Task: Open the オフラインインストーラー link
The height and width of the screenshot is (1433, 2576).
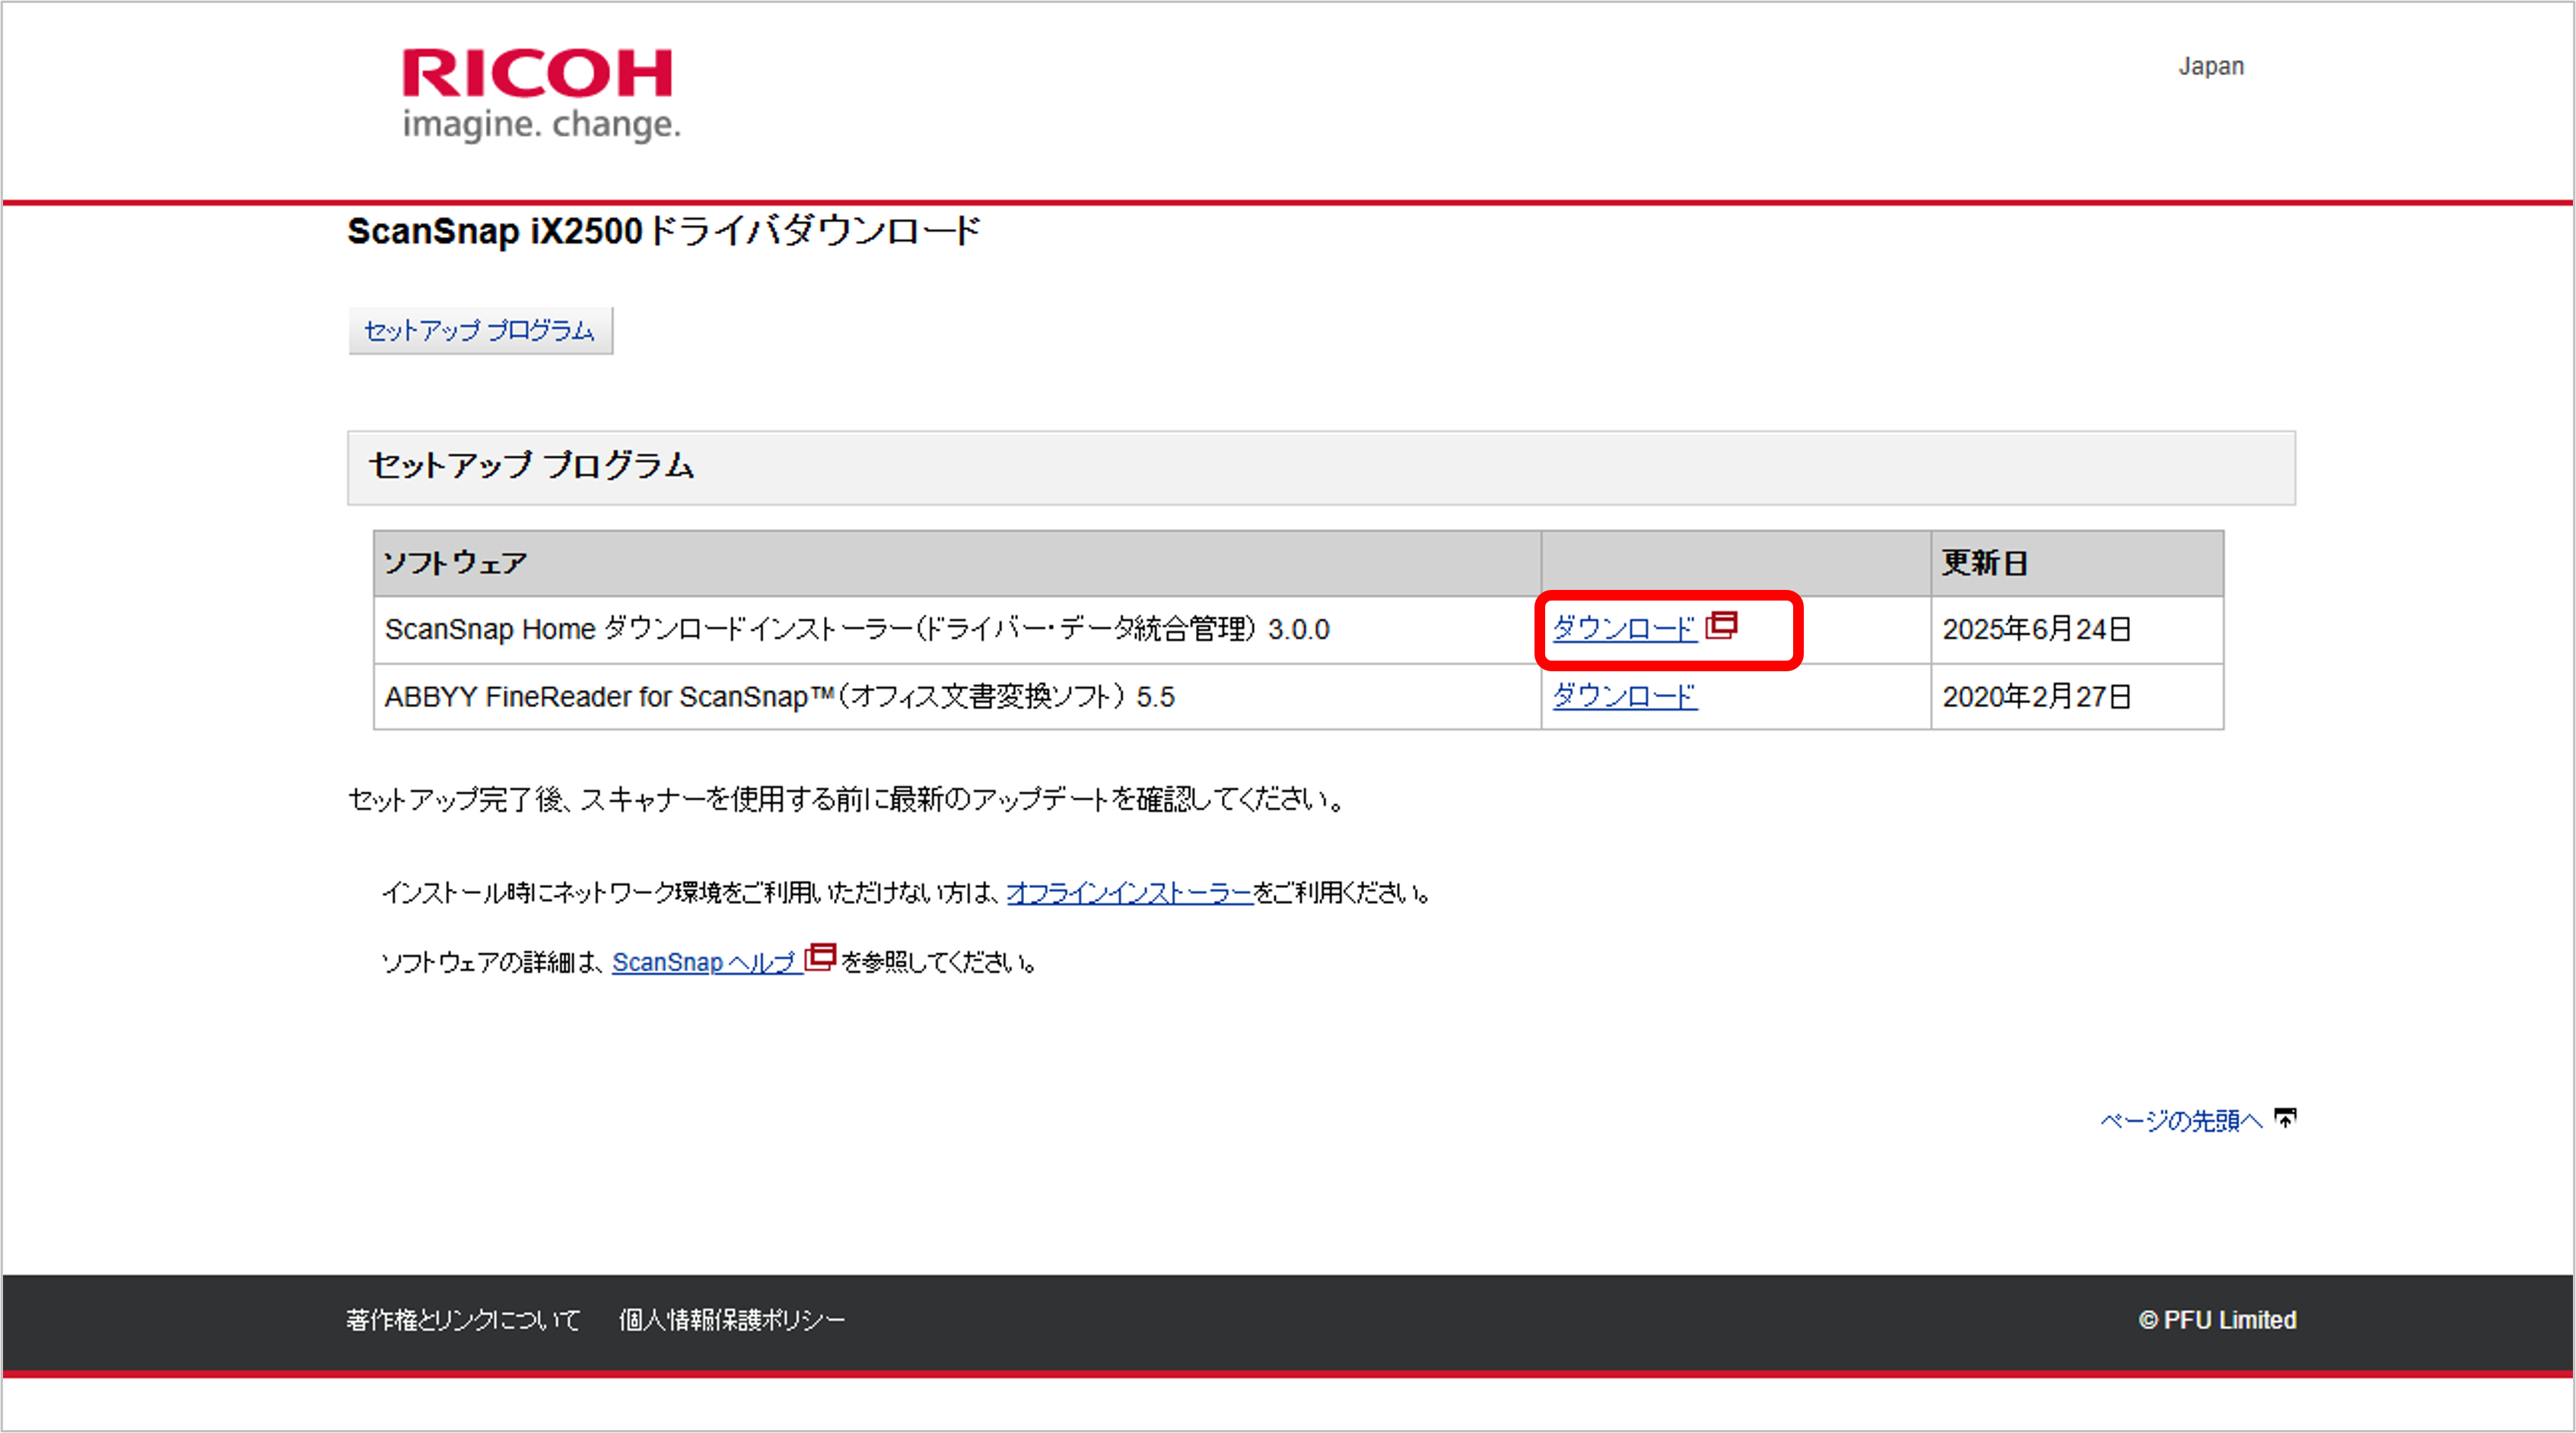Action: click(1129, 892)
